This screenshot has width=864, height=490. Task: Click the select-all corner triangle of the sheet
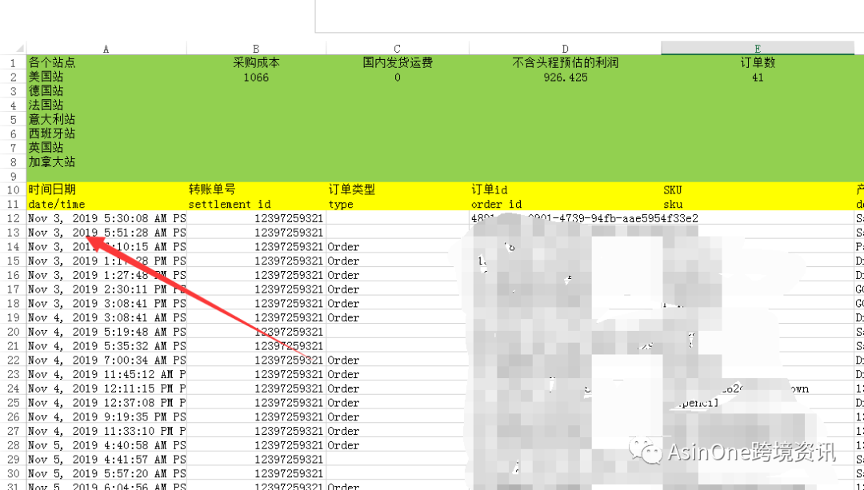pyautogui.click(x=20, y=49)
